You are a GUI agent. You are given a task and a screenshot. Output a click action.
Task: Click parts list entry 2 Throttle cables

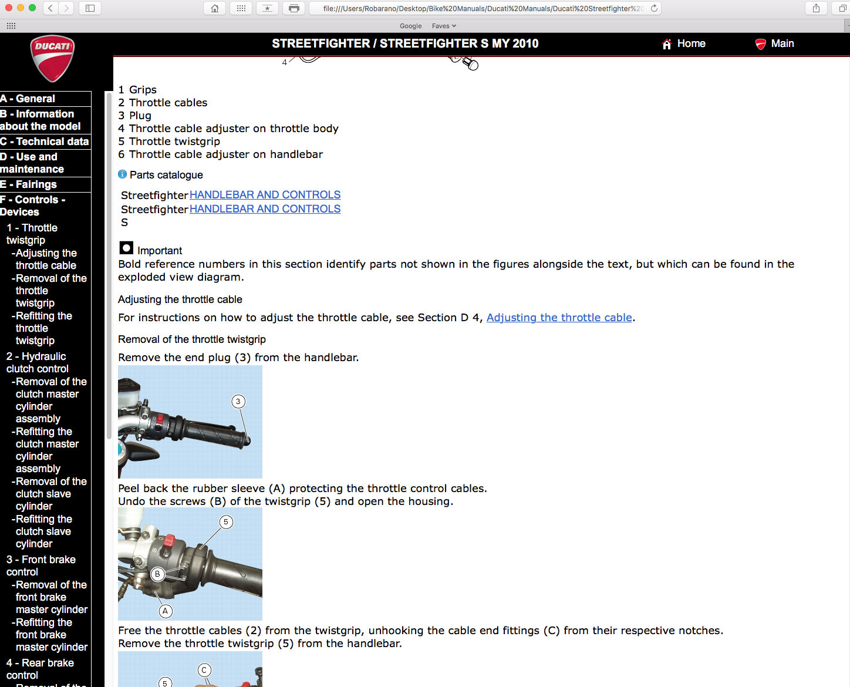click(x=163, y=103)
